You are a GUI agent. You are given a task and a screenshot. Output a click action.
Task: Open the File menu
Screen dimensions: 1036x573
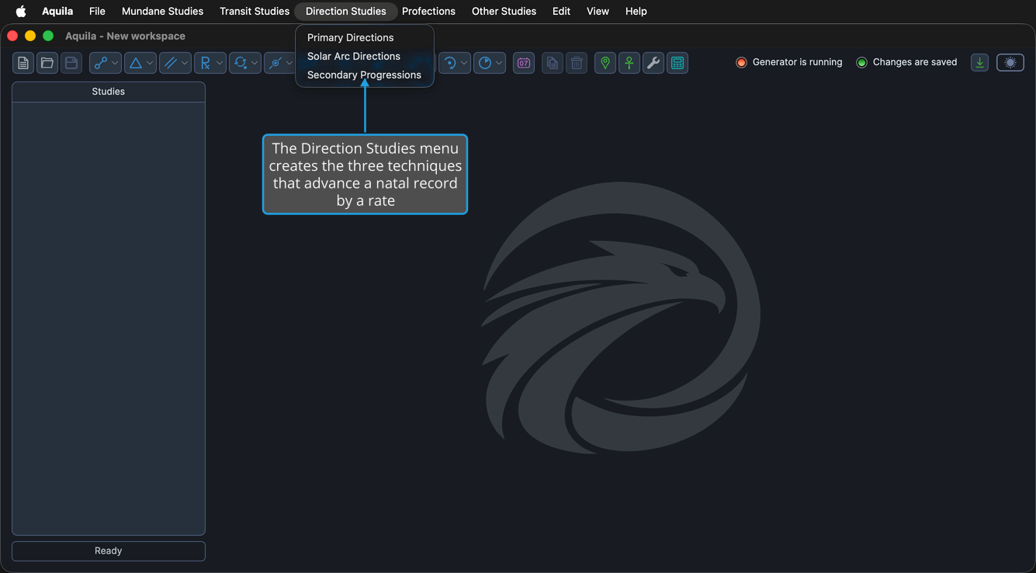click(97, 11)
